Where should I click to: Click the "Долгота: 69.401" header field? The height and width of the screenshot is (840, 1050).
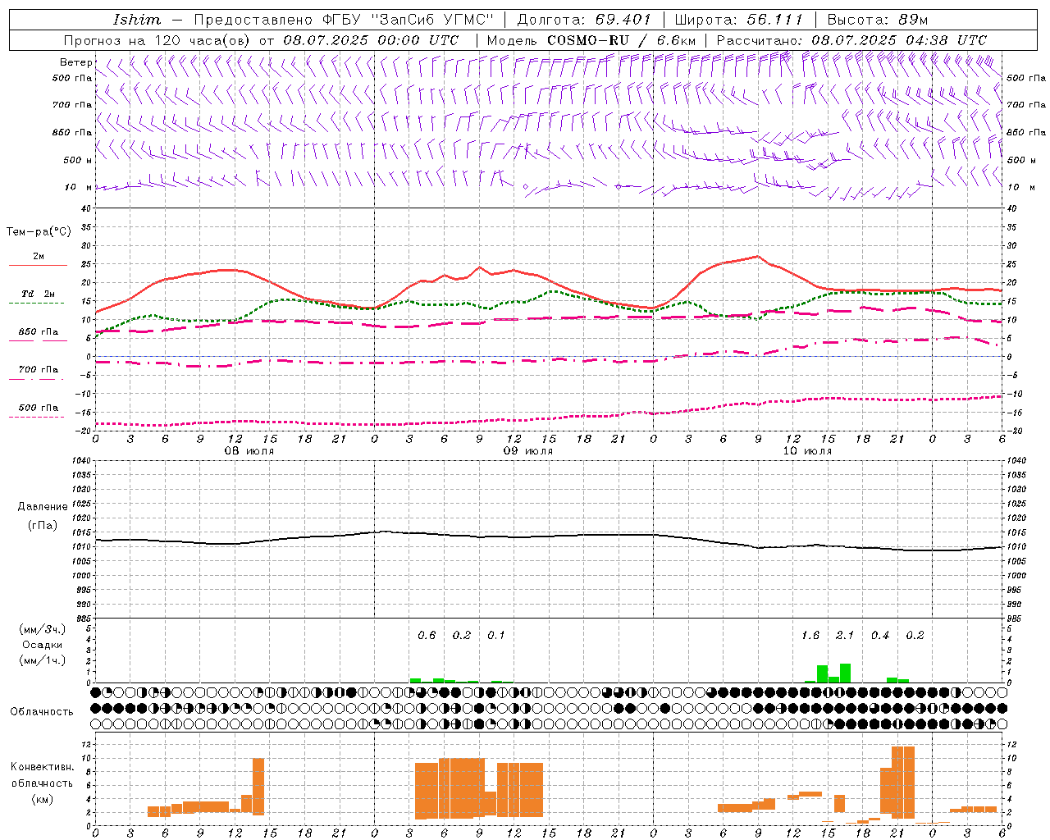pyautogui.click(x=584, y=20)
